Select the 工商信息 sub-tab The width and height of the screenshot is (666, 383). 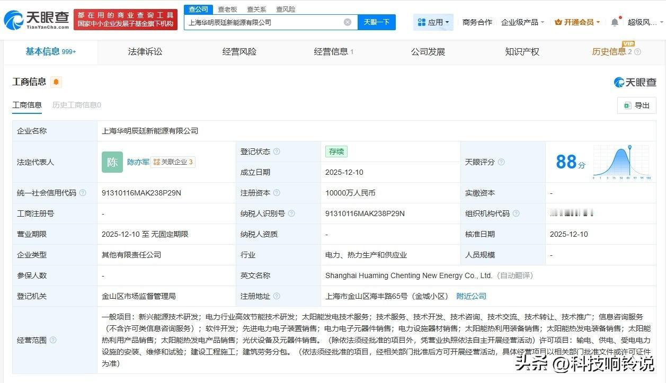coord(27,105)
